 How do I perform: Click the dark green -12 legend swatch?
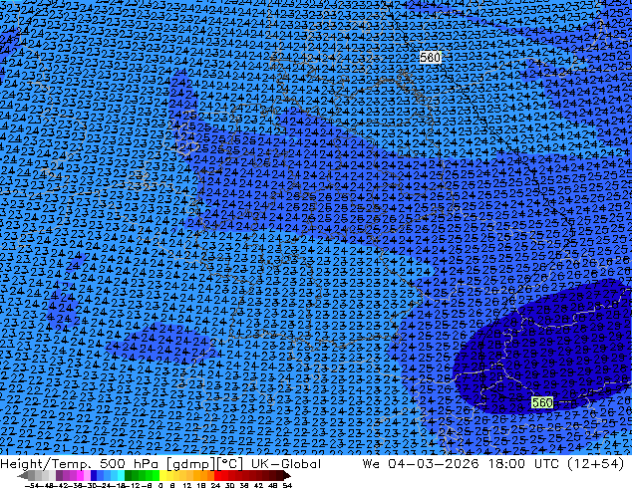pyautogui.click(x=129, y=475)
